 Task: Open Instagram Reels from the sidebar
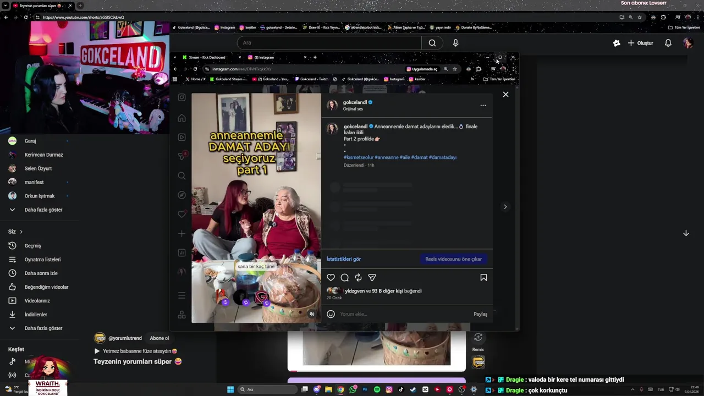click(x=182, y=137)
